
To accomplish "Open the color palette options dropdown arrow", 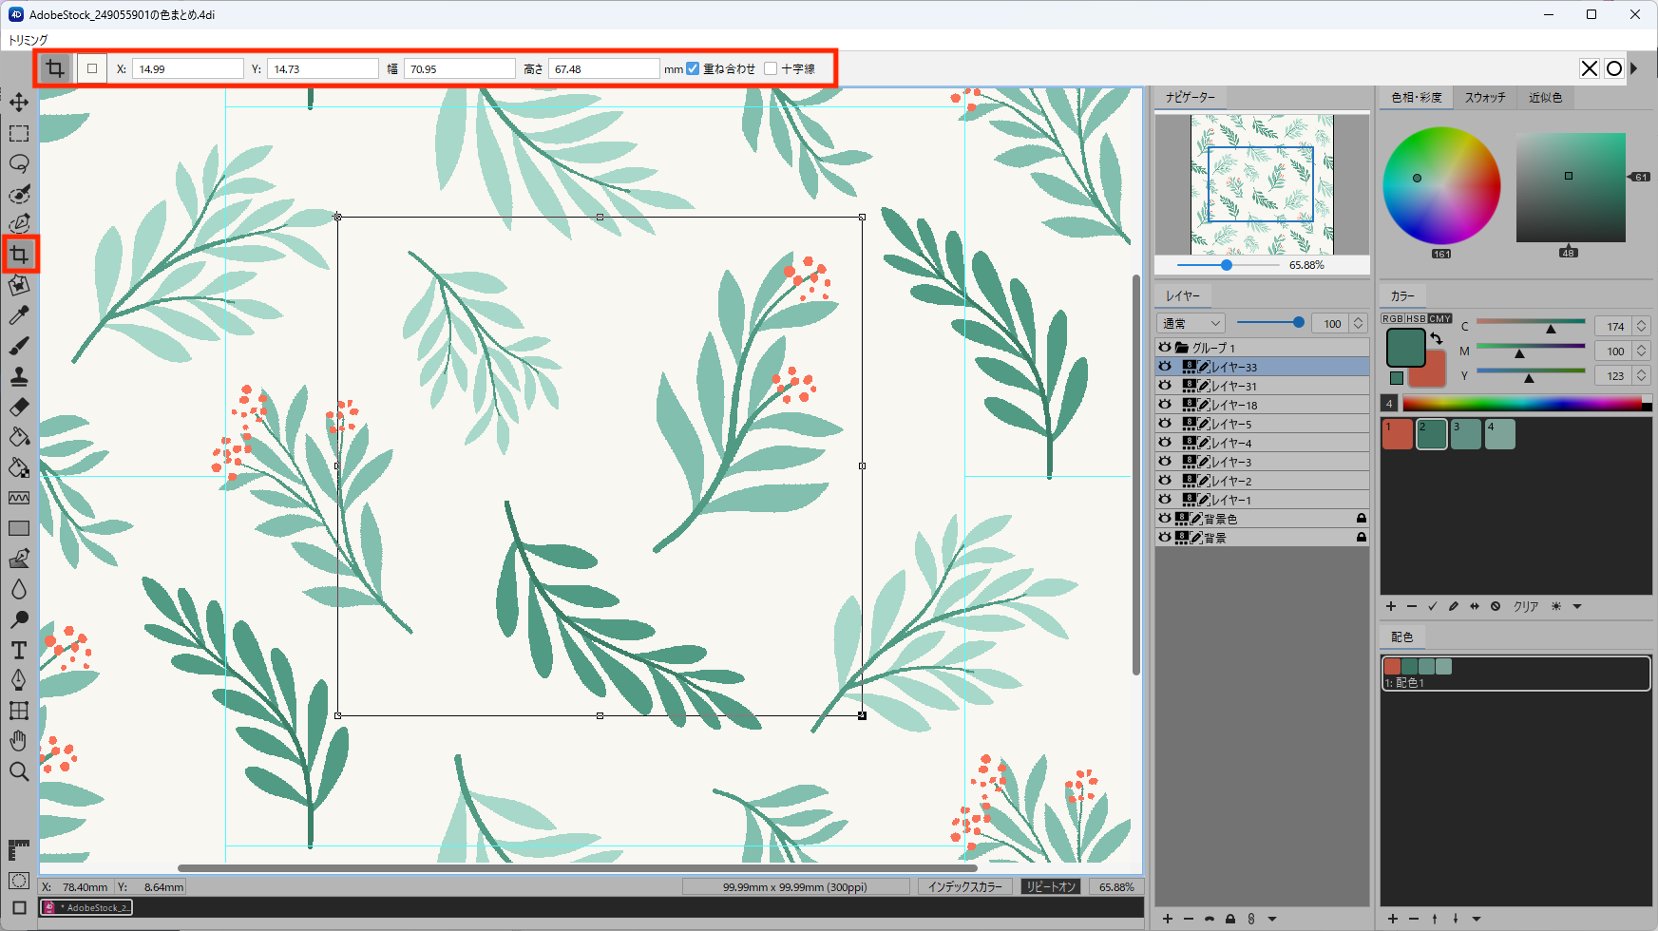I will (x=1577, y=606).
